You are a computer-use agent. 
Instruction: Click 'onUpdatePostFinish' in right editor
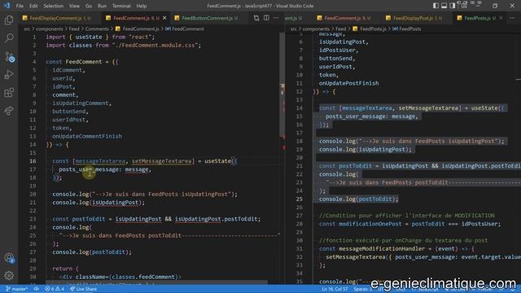pos(349,83)
